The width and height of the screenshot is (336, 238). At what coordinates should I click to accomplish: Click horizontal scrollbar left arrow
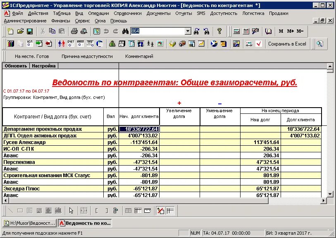tap(5, 200)
